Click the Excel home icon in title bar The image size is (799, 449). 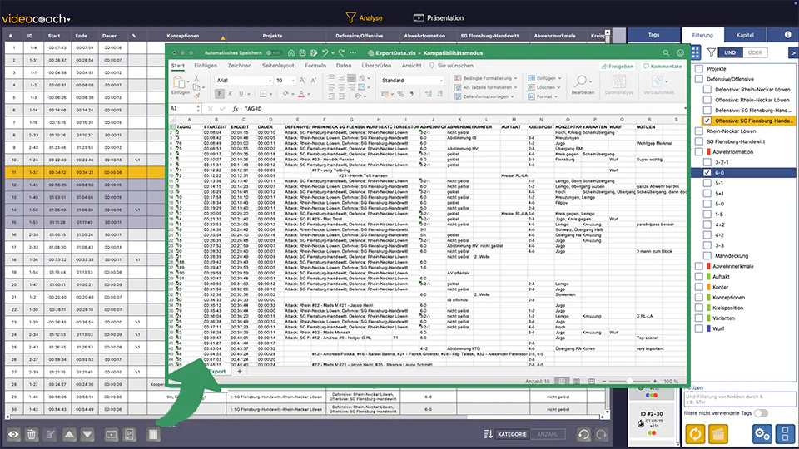click(291, 52)
